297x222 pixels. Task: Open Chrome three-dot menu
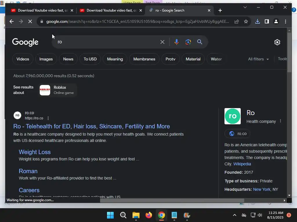(285, 21)
